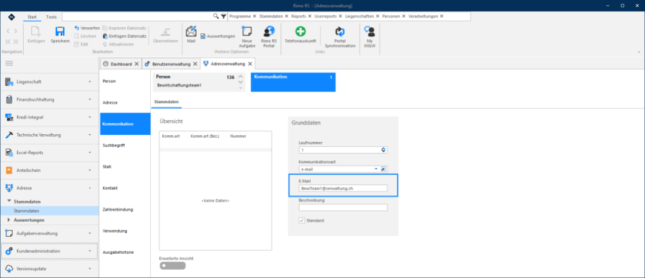This screenshot has width=645, height=278.
Task: Open the Mail icon
Action: click(191, 31)
